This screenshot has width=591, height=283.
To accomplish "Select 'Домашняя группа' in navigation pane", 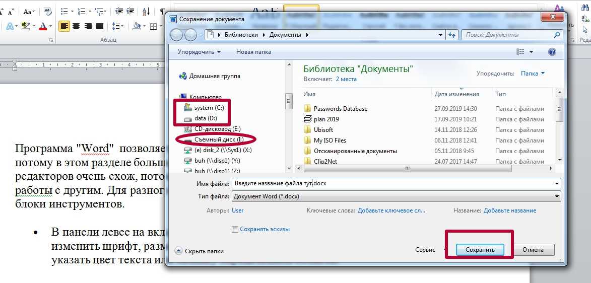I will tap(210, 76).
